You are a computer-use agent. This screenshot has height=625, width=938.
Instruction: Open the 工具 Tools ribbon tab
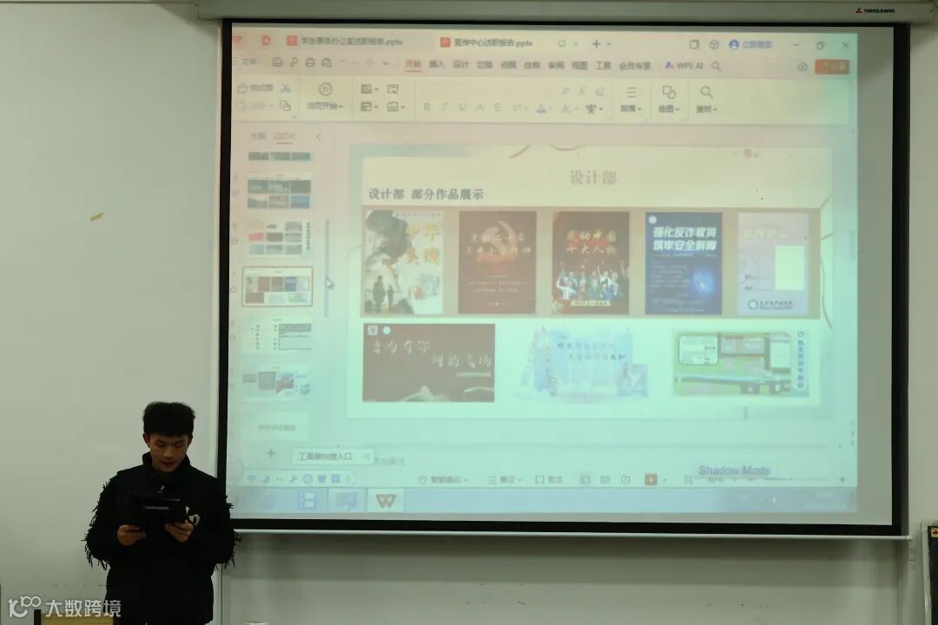click(603, 65)
